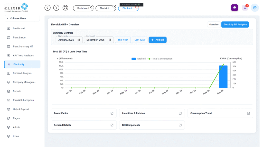Collapse the sidebar menu
This screenshot has width=263, height=147.
[x=22, y=18]
